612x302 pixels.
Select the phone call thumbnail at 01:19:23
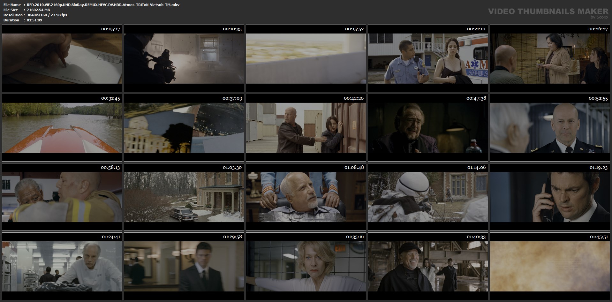click(x=550, y=197)
